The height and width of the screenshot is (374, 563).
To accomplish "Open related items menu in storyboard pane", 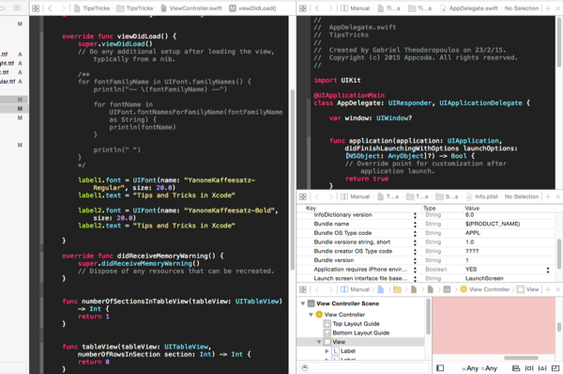I will click(x=303, y=289).
